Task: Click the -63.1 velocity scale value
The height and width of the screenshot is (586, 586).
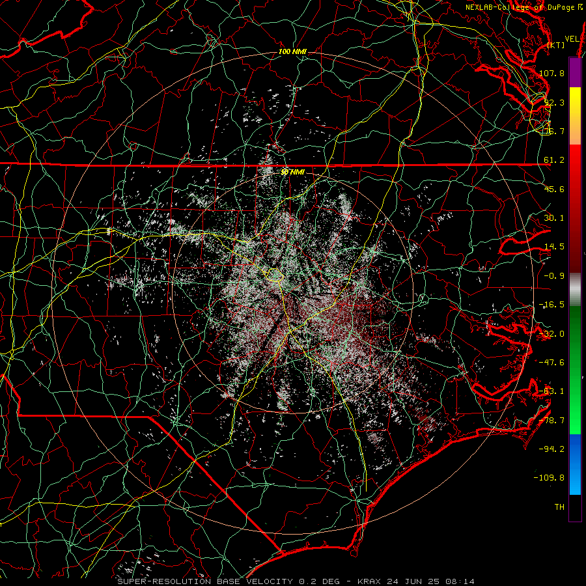Action: click(551, 391)
